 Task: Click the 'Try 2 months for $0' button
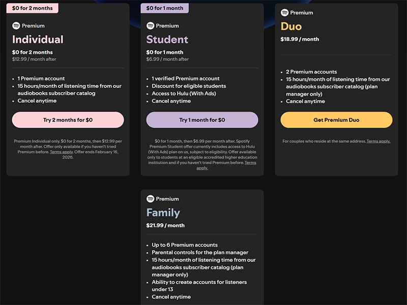[68, 120]
